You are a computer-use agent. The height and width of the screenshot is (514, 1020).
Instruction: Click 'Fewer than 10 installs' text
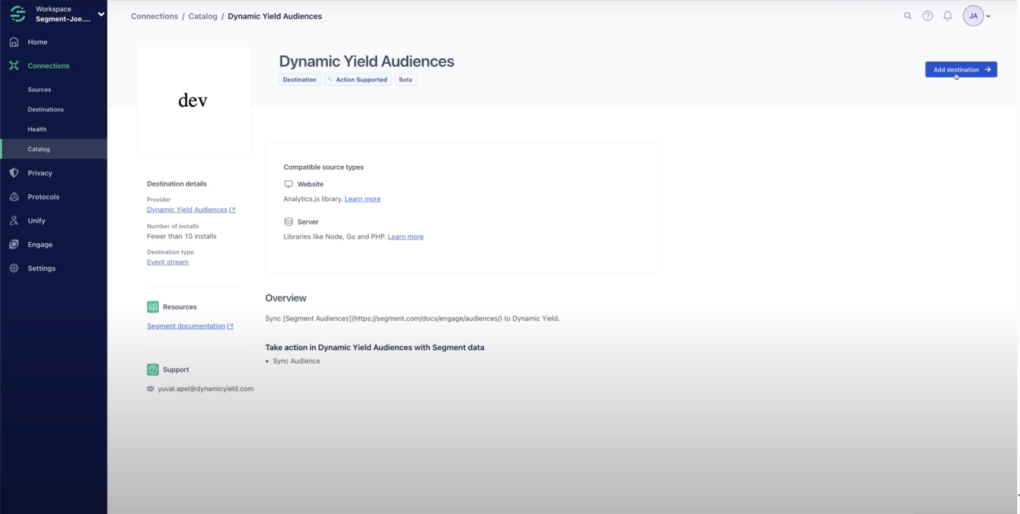point(182,237)
